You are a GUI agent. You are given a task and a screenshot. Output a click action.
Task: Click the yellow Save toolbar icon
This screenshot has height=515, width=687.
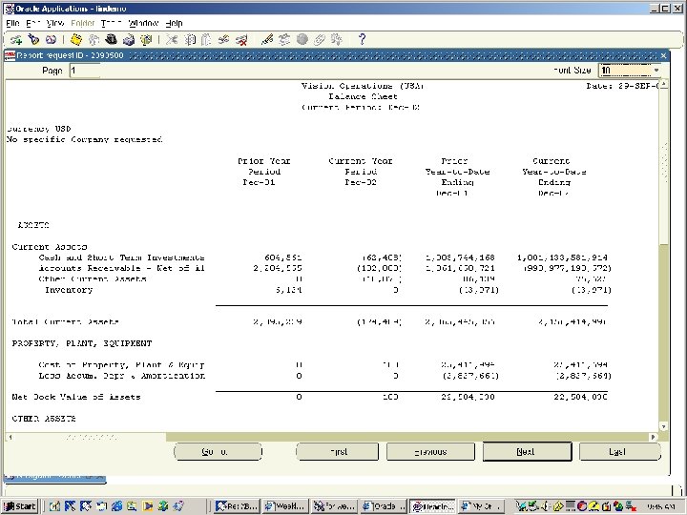coord(76,40)
